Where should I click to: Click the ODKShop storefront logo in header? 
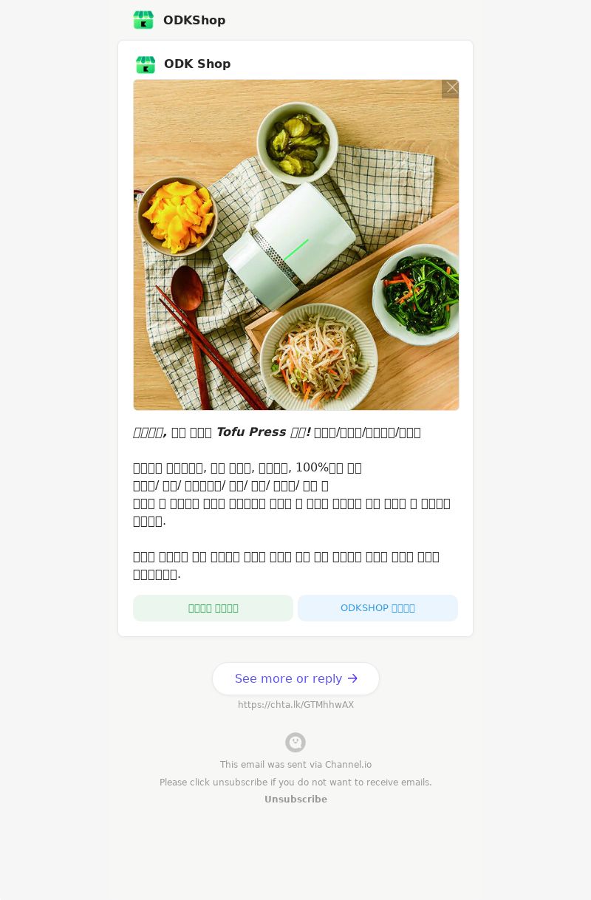[143, 20]
